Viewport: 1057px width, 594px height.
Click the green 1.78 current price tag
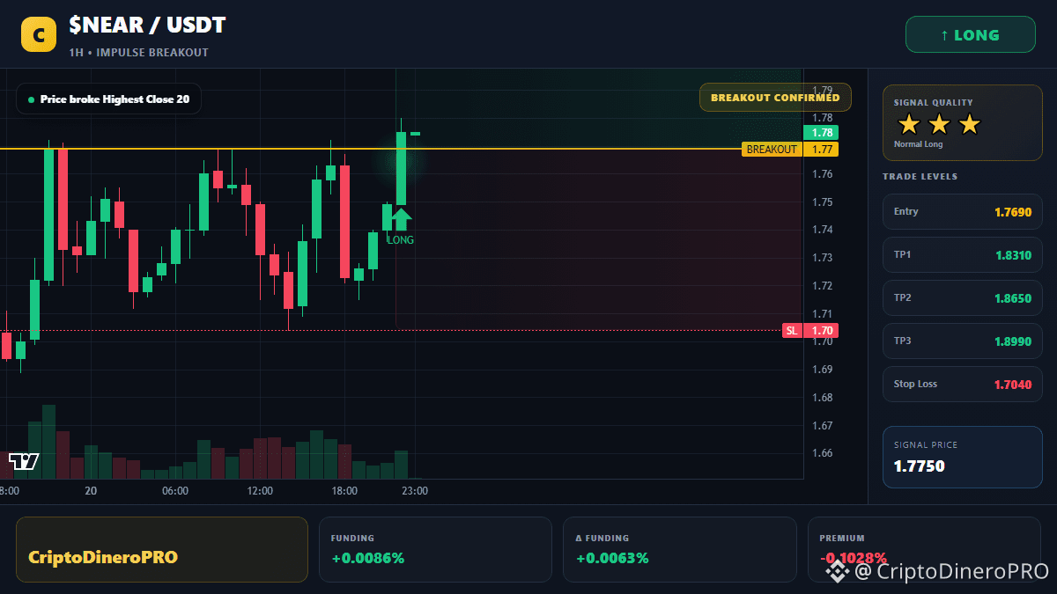click(x=821, y=133)
